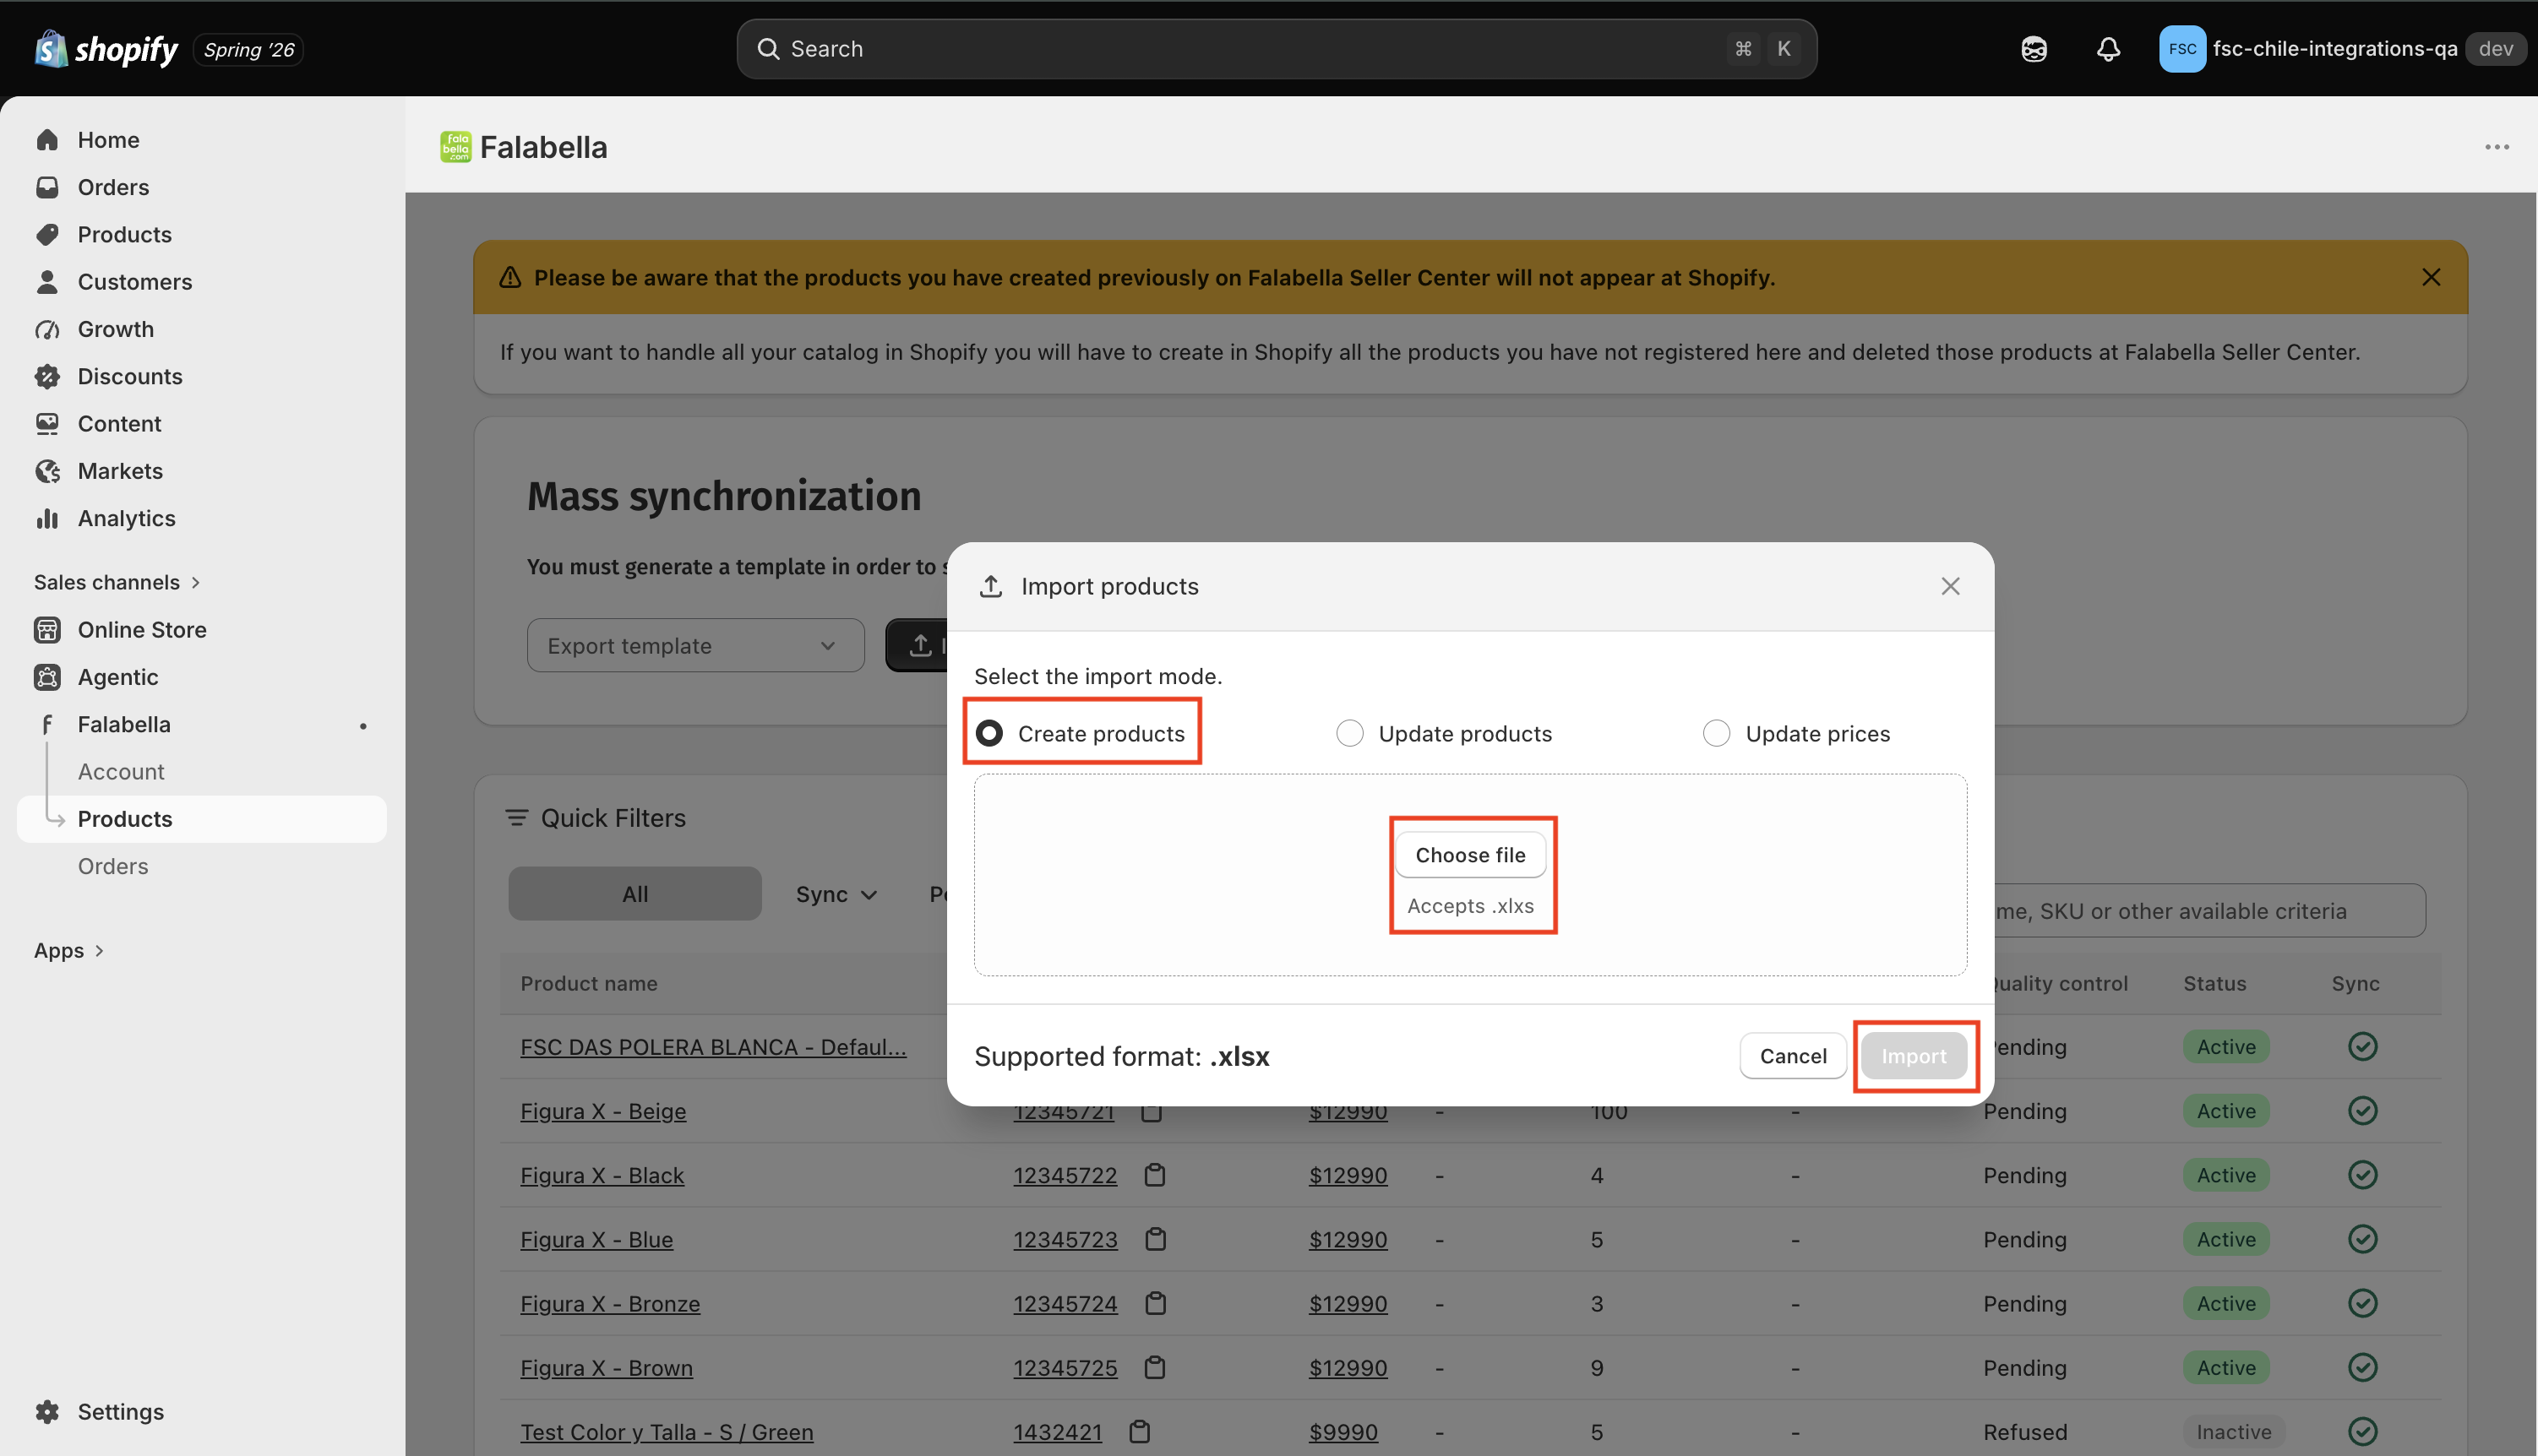Viewport: 2538px width, 1456px height.
Task: Click the Import button in dialog
Action: tap(1914, 1056)
